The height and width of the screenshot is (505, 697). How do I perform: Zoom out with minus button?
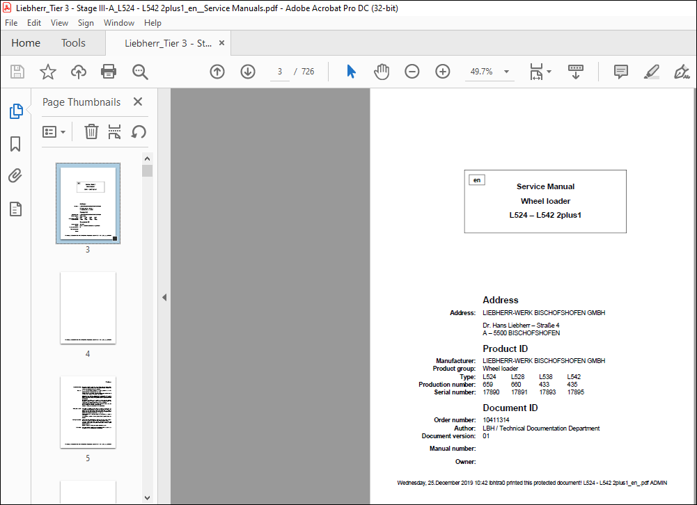[x=412, y=72]
